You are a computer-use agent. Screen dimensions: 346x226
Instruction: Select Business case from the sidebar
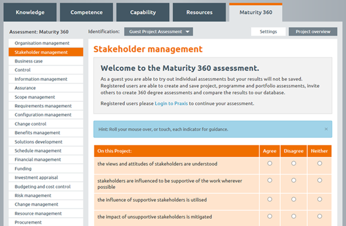click(46, 61)
